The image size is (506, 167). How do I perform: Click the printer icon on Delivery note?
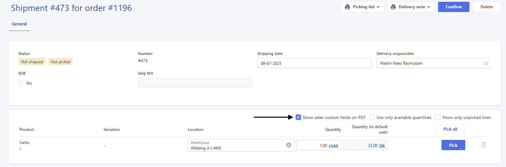[x=393, y=7]
